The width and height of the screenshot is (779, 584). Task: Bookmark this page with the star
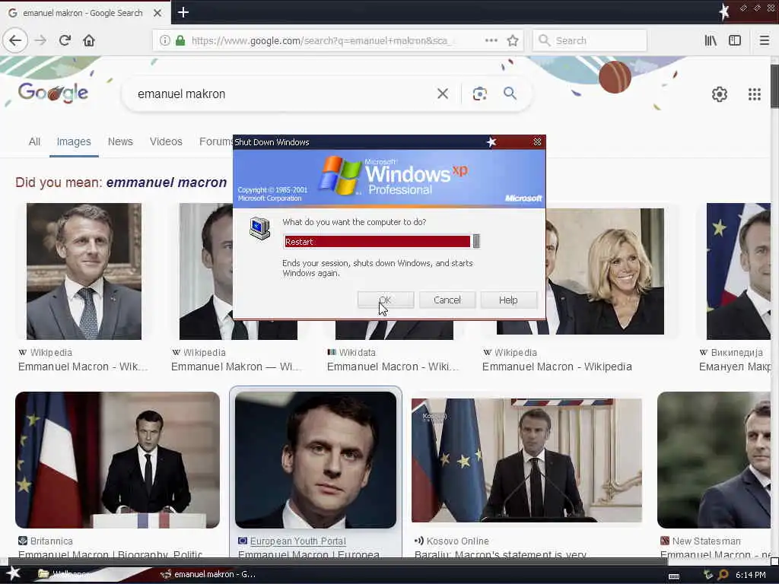click(x=513, y=40)
